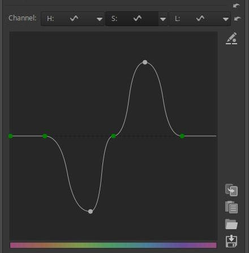Viewport: 249px width, 253px height.
Task: Activate the L channel curve button
Action: [195, 19]
